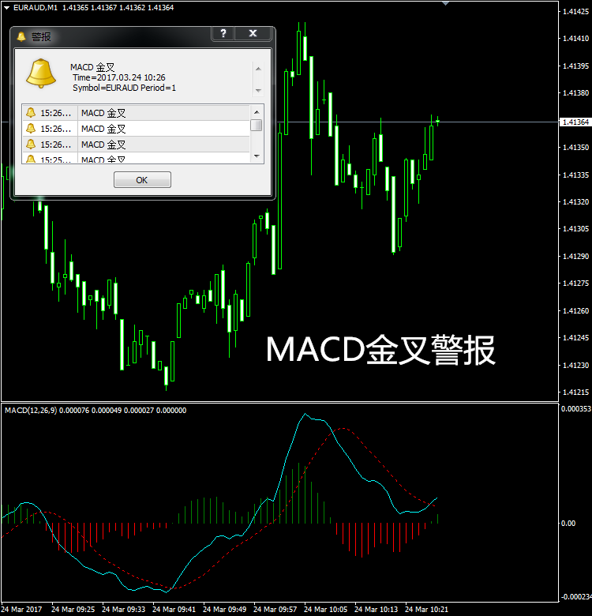The width and height of the screenshot is (592, 616).
Task: Click alert message box up arrow
Action: (x=258, y=69)
